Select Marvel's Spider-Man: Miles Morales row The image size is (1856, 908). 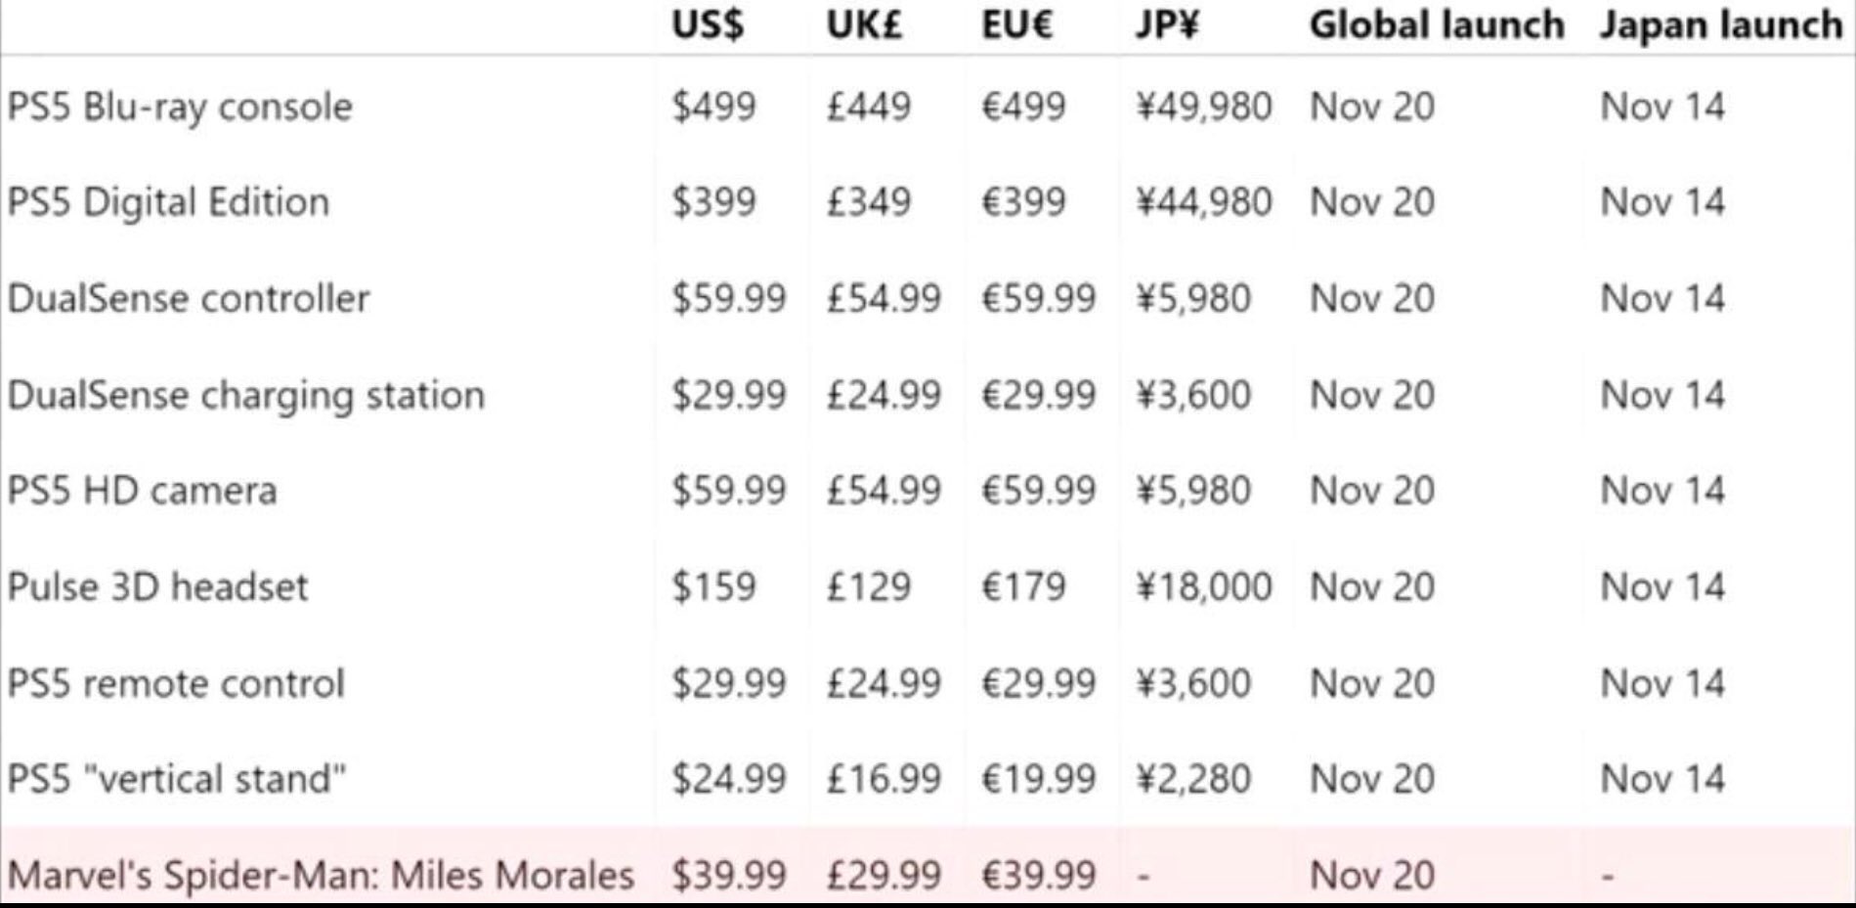pos(321,875)
